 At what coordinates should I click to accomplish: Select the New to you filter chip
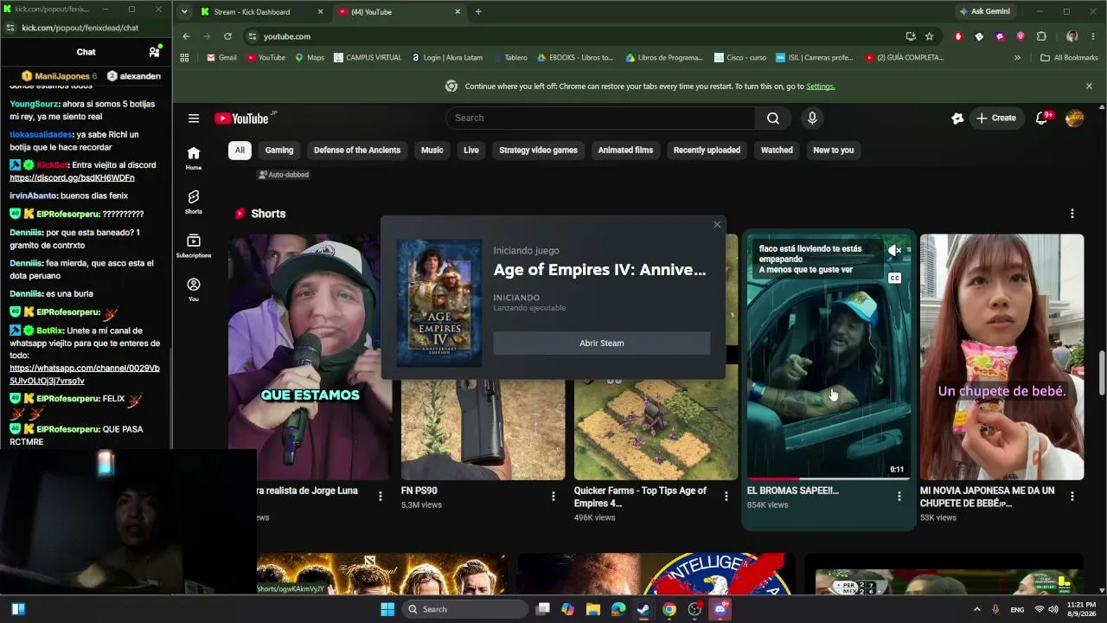click(x=834, y=151)
